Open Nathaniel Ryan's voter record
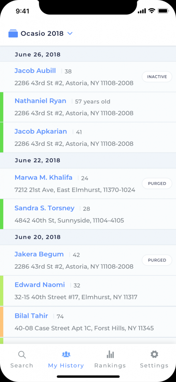Screen dimensions: 176x382 click(88, 107)
